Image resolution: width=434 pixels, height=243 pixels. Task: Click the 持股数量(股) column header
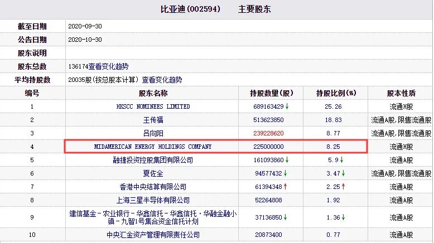(271, 93)
